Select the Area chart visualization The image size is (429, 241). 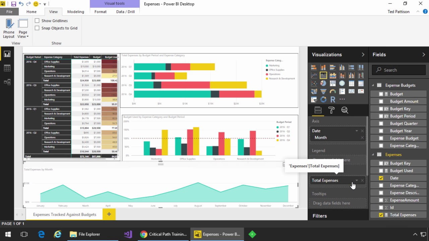click(x=323, y=75)
